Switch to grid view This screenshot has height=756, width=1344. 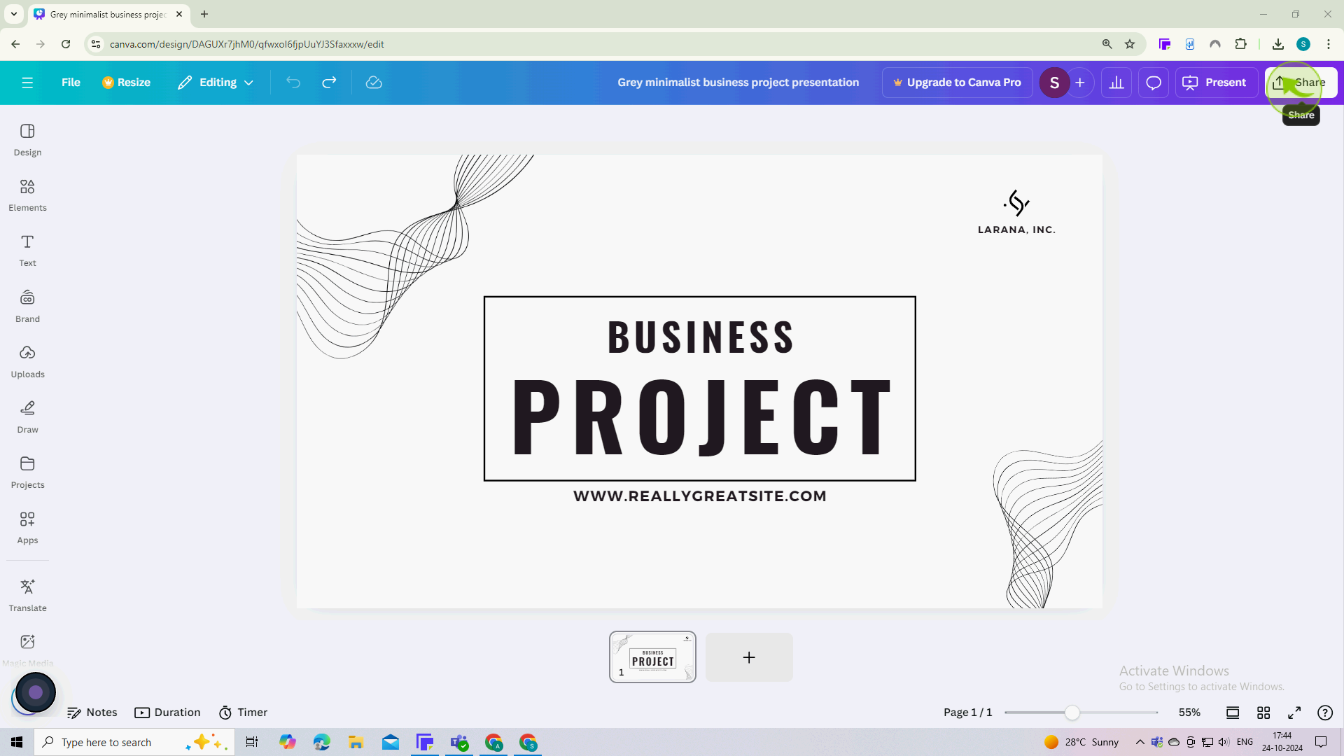point(1263,713)
